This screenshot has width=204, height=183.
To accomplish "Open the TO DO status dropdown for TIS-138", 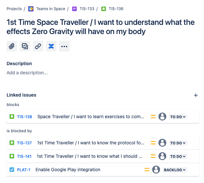I will pyautogui.click(x=178, y=117).
